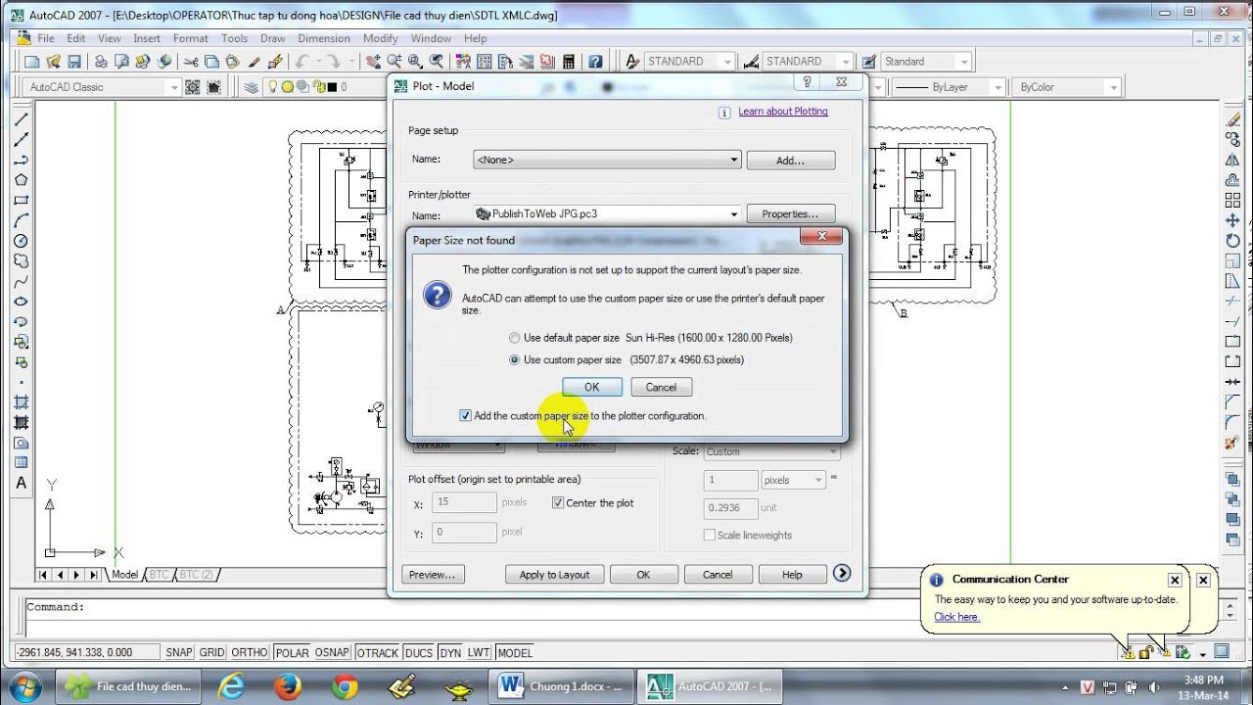Click the Properties... button
1253x705 pixels.
(790, 214)
